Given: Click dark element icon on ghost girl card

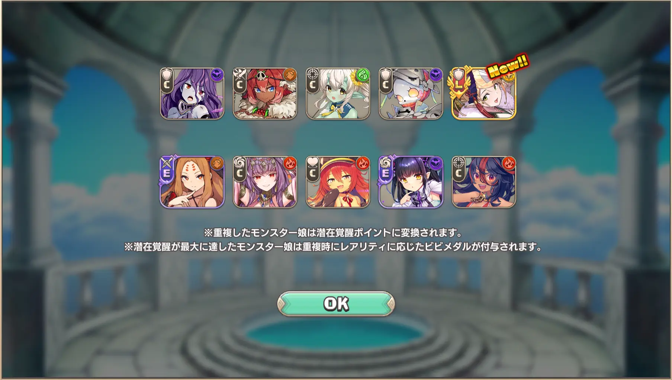Looking at the screenshot, I should point(216,75).
